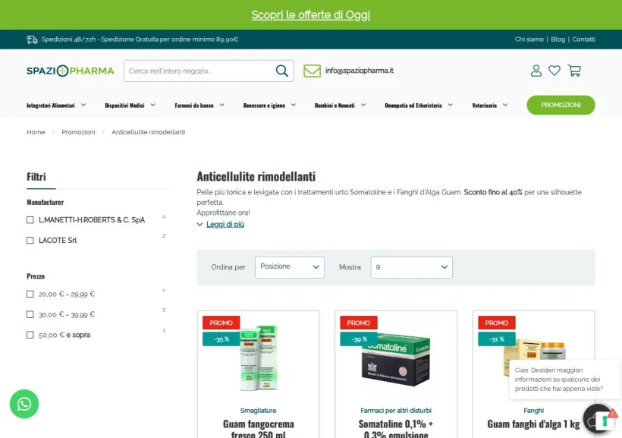
Task: Open Guam fangocrema fresco 250 ml title
Action: (x=258, y=430)
